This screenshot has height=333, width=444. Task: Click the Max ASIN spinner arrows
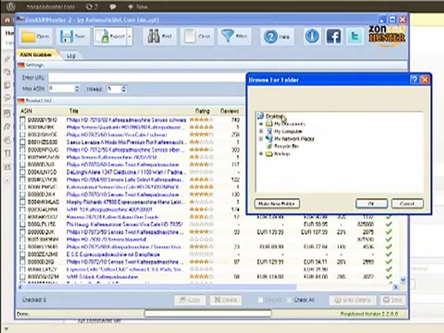[x=77, y=89]
